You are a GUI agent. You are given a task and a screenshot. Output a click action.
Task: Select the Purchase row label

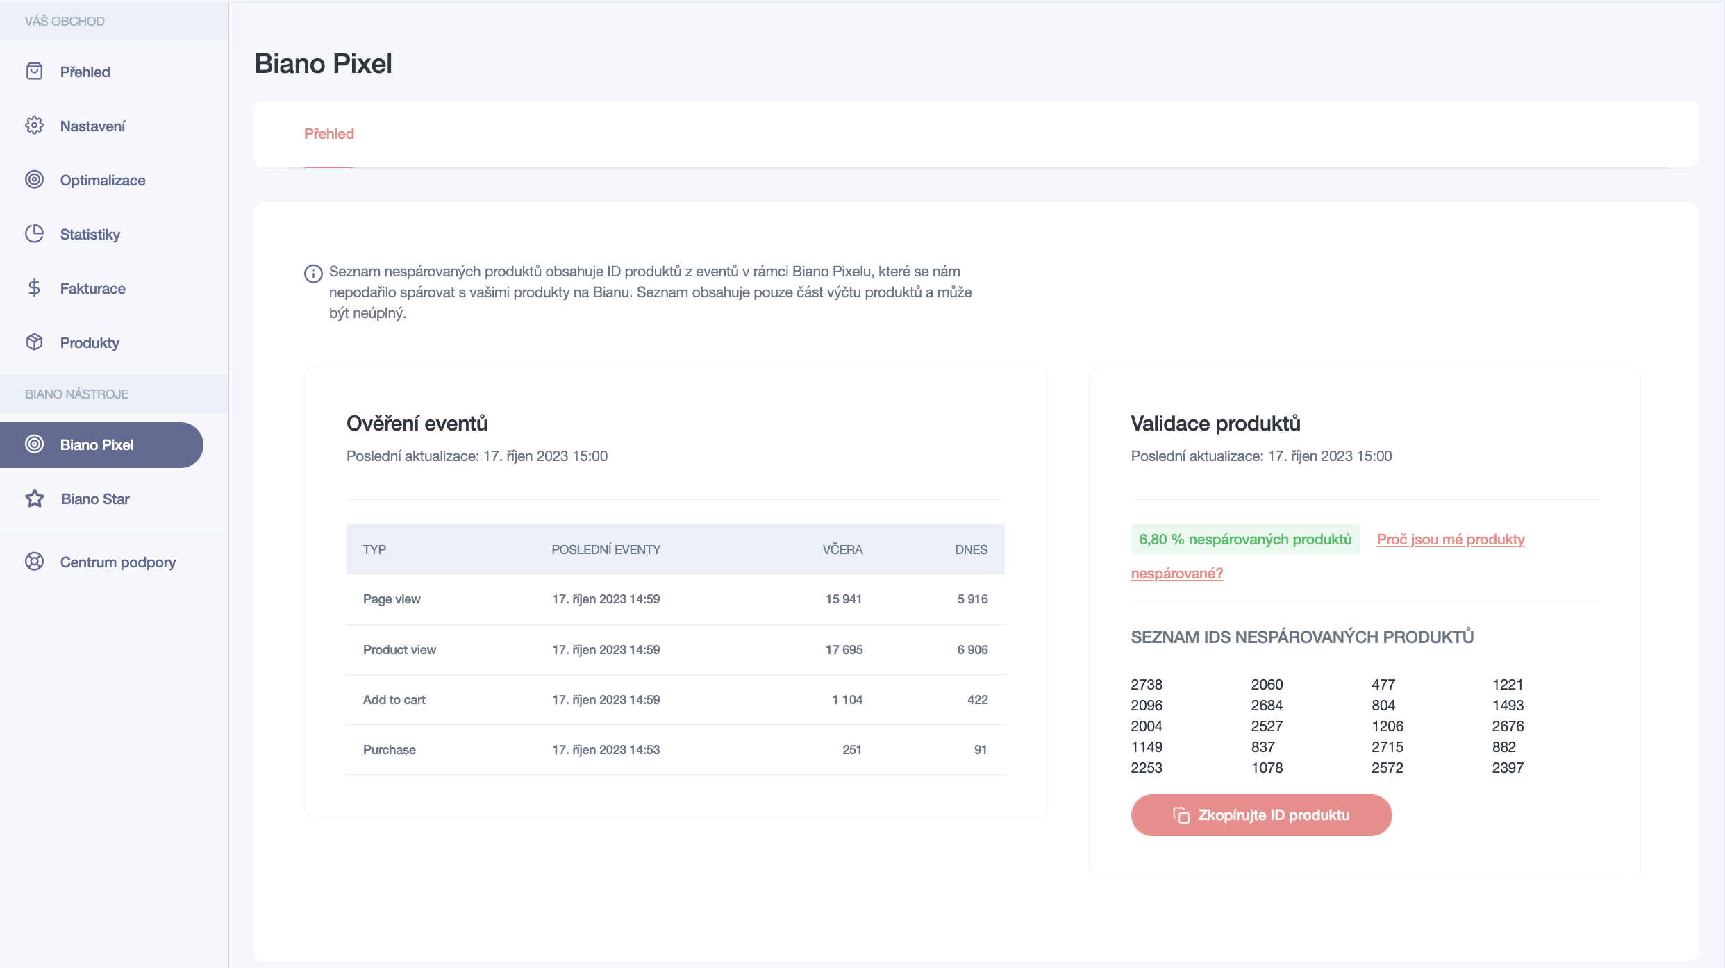click(389, 750)
